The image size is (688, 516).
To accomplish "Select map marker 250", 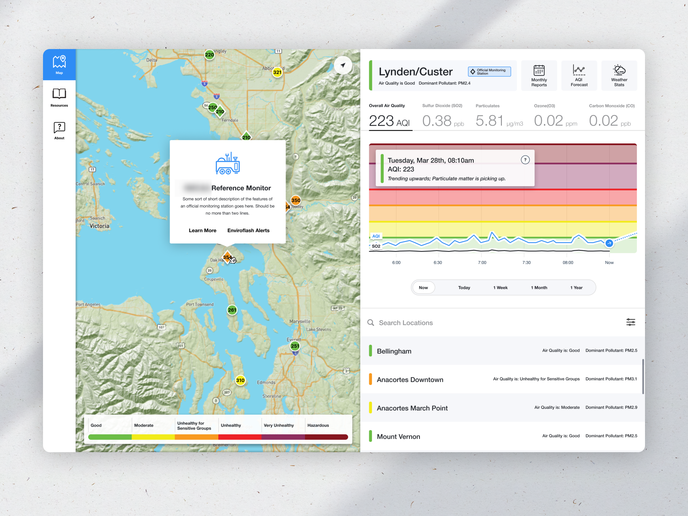I will (212, 107).
